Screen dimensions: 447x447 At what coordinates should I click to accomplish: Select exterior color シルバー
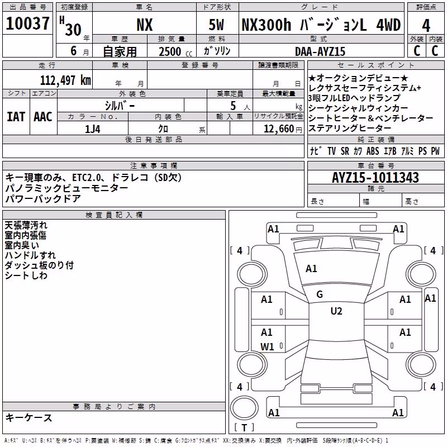[120, 106]
